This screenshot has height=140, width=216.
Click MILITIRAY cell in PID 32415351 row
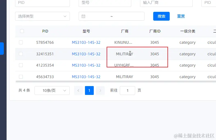tap(124, 54)
